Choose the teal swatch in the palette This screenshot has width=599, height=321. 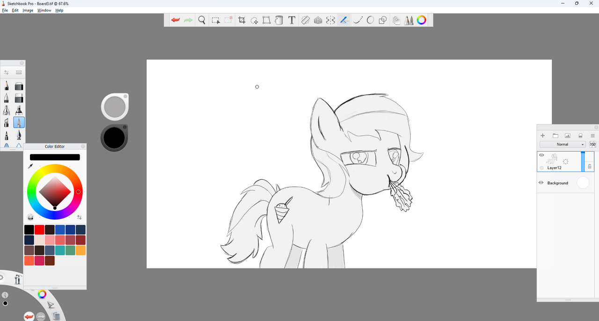click(x=60, y=250)
